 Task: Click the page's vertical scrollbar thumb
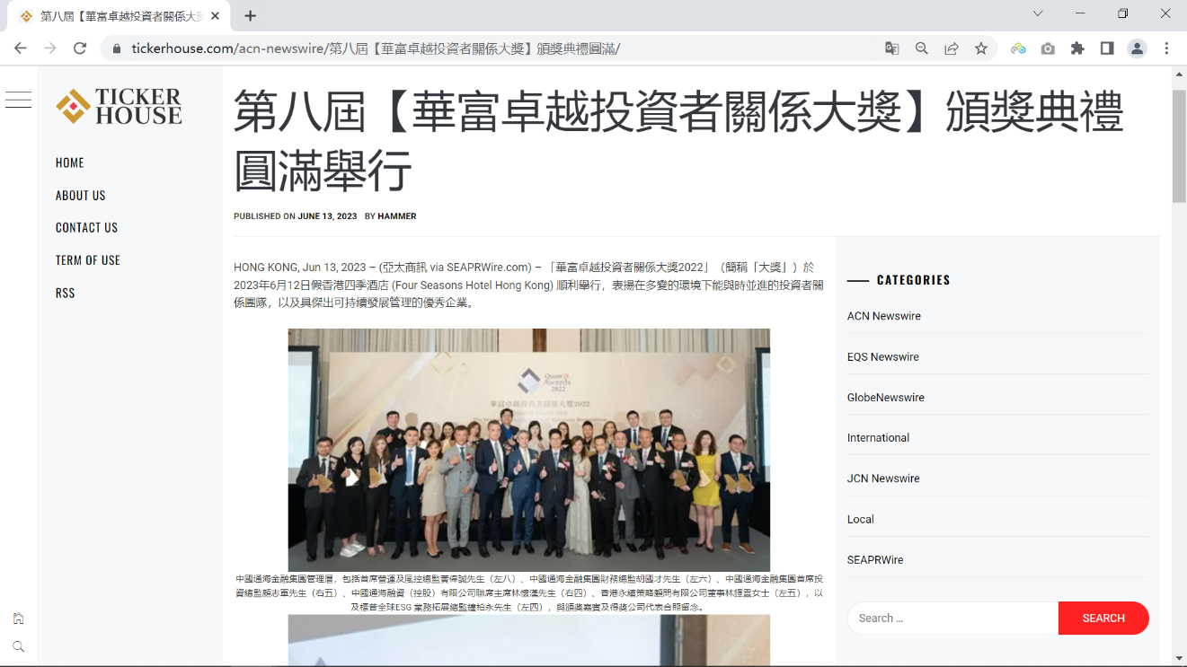(x=1179, y=145)
